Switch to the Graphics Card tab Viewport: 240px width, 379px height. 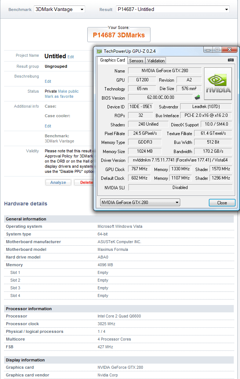pos(112,60)
